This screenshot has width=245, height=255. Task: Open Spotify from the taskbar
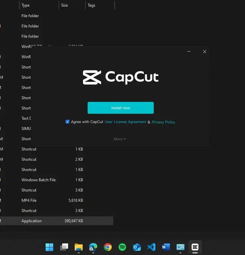[122, 247]
